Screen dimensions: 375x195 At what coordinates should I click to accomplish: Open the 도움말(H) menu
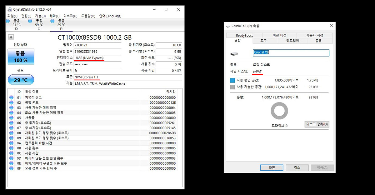(88, 16)
